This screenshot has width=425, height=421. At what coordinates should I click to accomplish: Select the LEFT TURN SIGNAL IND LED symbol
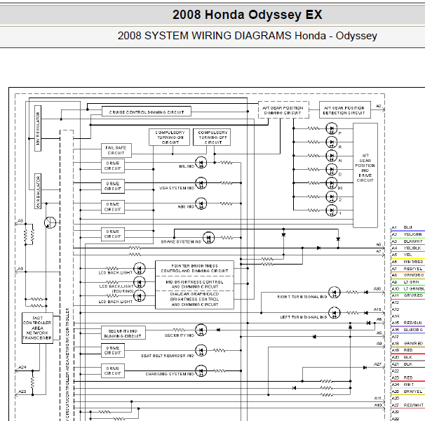tap(334, 313)
